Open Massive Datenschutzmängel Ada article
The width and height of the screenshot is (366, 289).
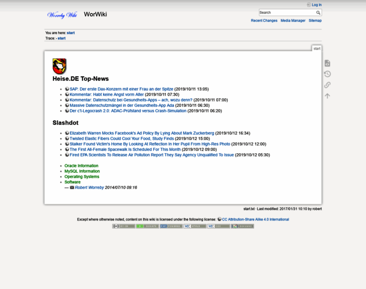coord(122,105)
